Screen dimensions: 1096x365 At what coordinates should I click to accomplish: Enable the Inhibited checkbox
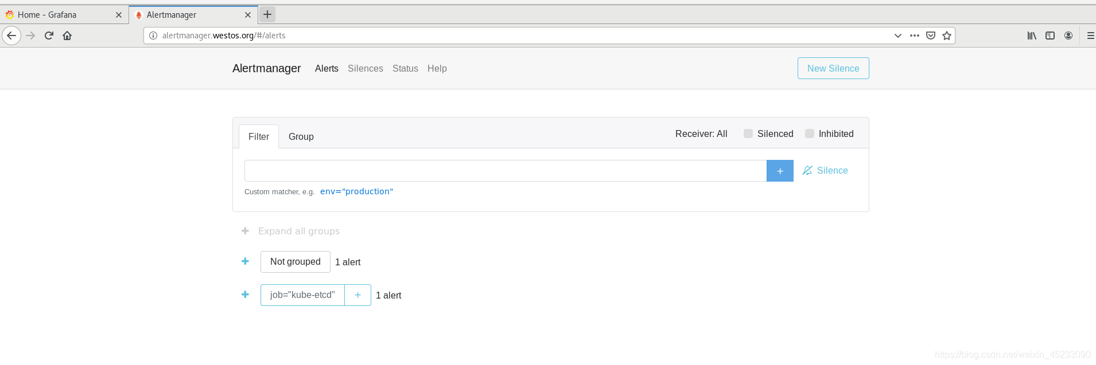pos(810,134)
